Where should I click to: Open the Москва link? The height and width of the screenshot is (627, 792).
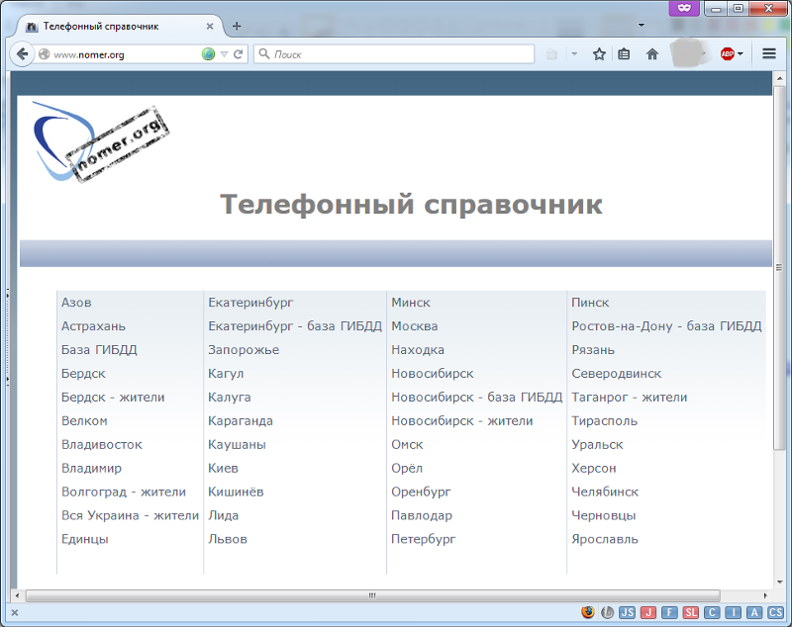click(x=415, y=326)
